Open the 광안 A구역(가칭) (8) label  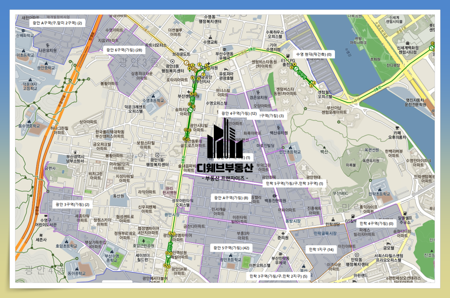pyautogui.click(x=231, y=198)
